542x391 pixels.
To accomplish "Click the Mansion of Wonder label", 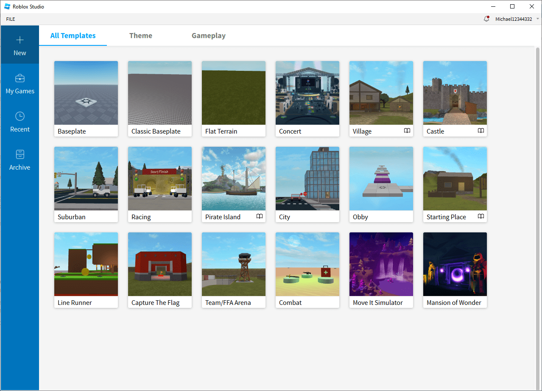I will pyautogui.click(x=454, y=303).
